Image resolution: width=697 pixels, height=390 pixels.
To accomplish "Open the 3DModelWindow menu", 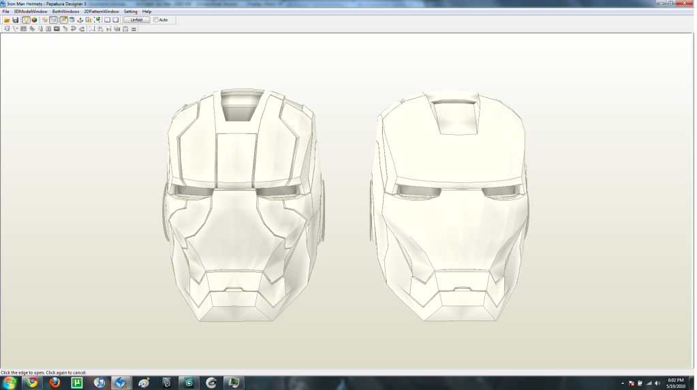I will [31, 12].
